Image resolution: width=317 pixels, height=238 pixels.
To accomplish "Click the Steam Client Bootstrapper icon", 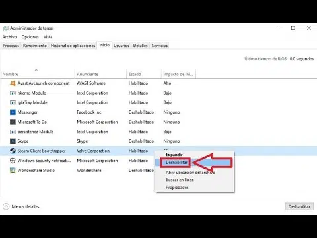I will coord(13,151).
